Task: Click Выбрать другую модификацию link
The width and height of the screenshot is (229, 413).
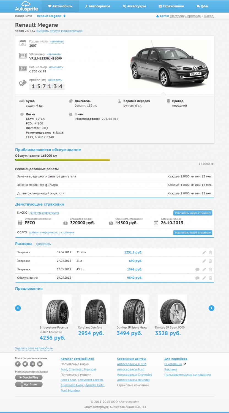Action: click(x=59, y=31)
